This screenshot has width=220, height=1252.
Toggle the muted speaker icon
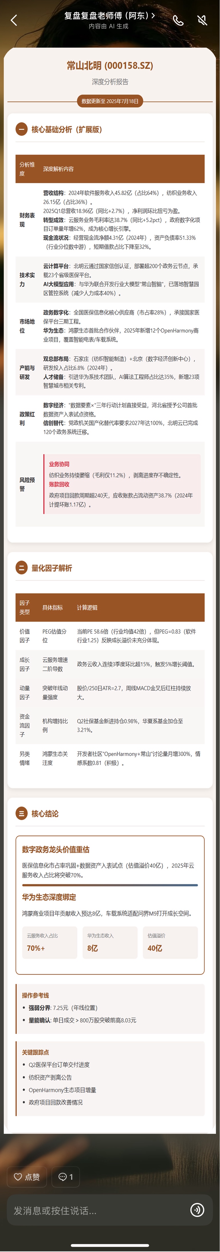pyautogui.click(x=202, y=20)
